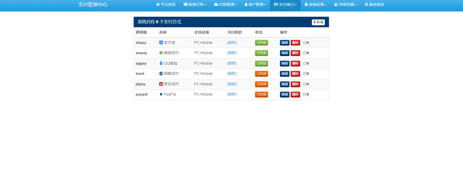Refresh today's income for qqpay
Image resolution: width=463 pixels, height=181 pixels.
[x=232, y=63]
